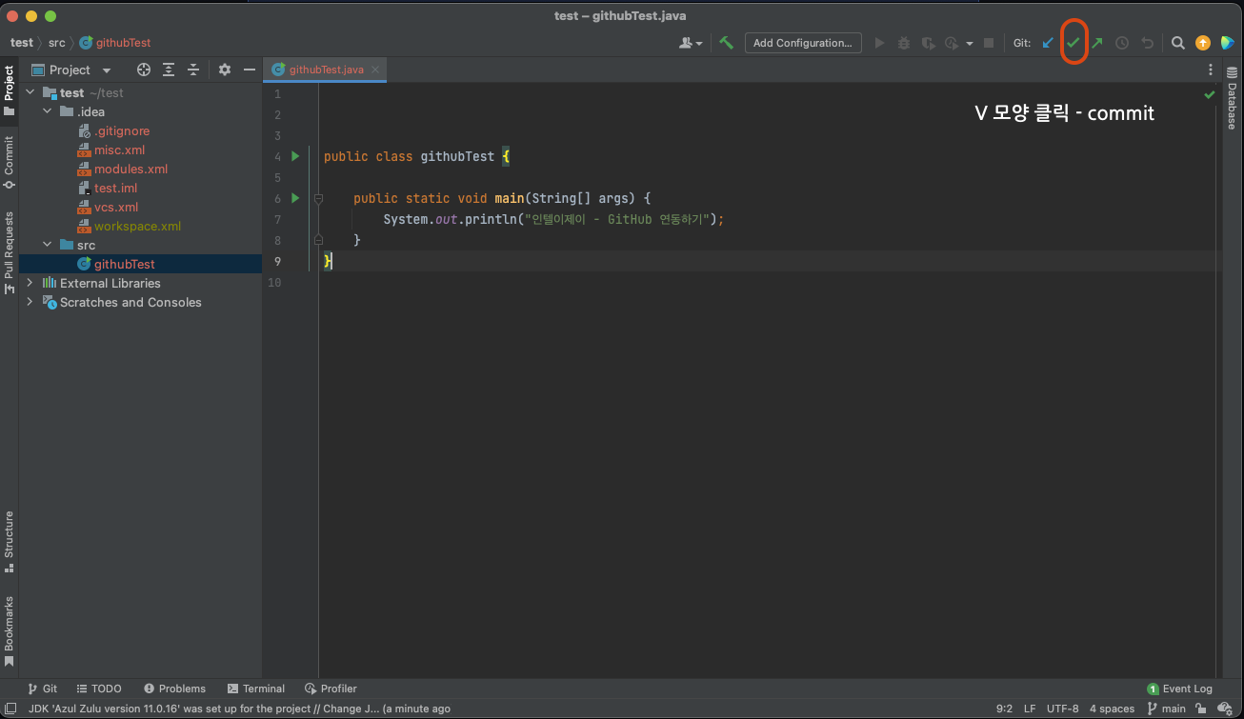The image size is (1244, 719).
Task: Open Git Show History clock icon
Action: click(1122, 43)
